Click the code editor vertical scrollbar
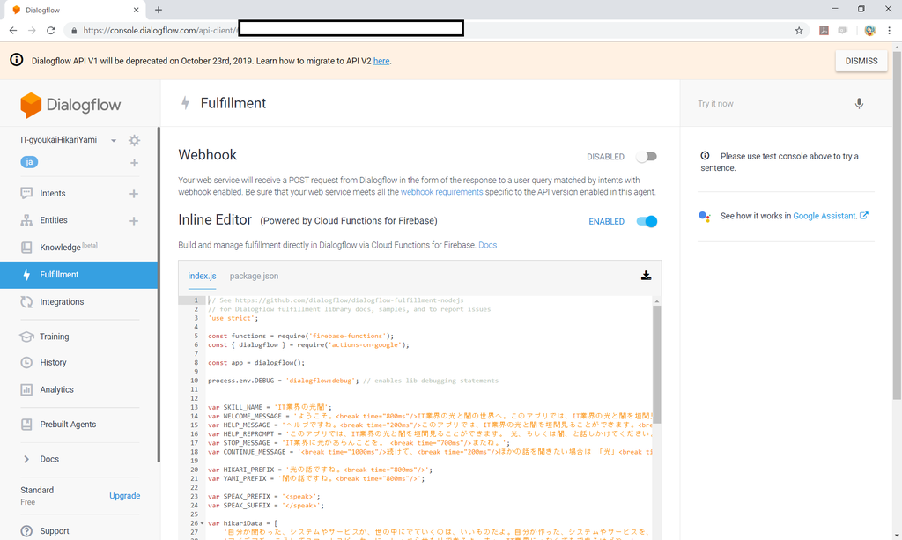This screenshot has width=902, height=540. (656, 364)
